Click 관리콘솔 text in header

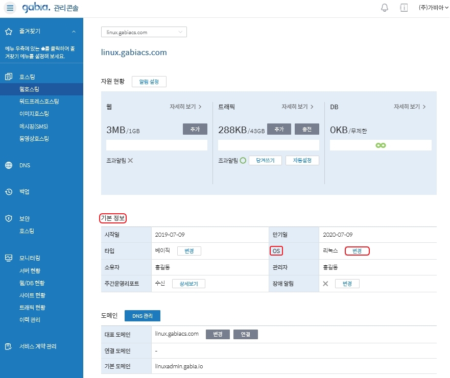(x=66, y=8)
